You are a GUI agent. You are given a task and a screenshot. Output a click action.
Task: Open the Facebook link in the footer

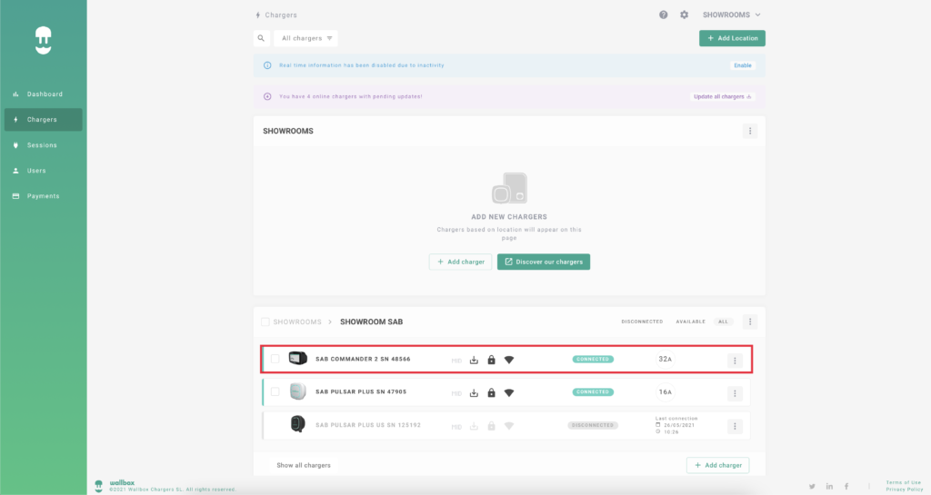point(846,486)
